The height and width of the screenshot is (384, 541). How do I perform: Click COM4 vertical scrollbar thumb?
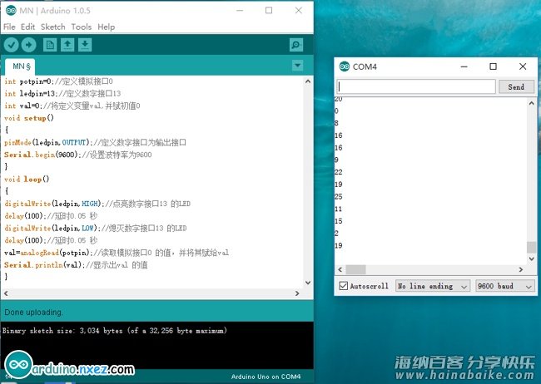[x=531, y=247]
